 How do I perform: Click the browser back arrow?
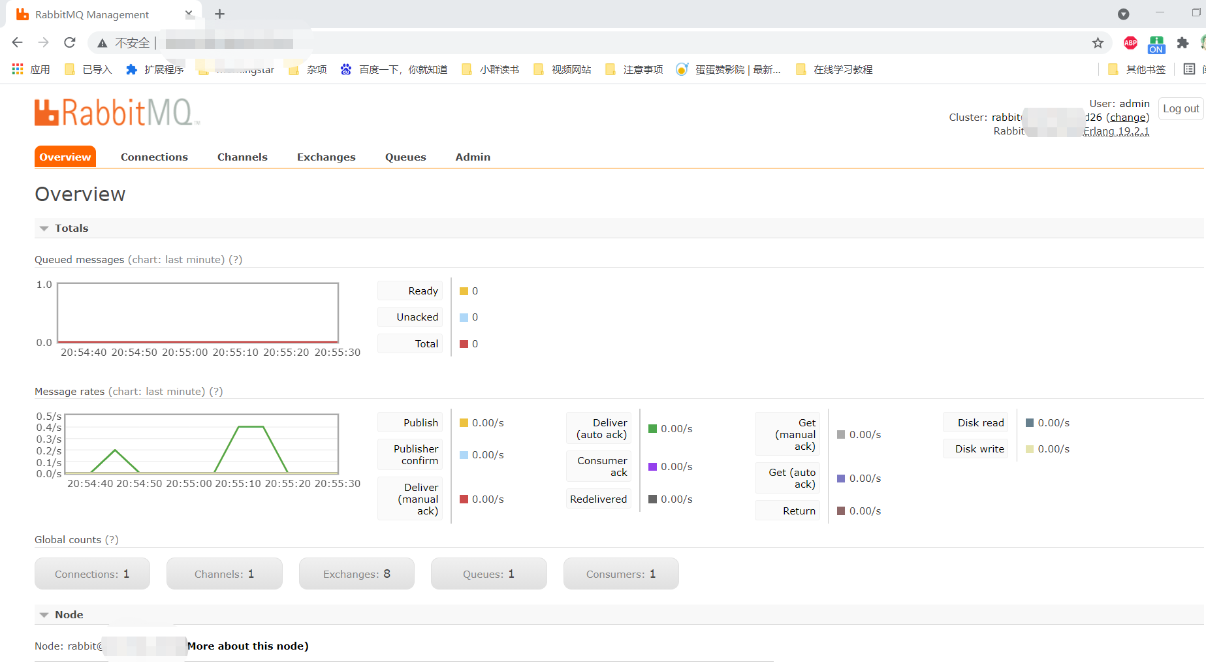(18, 42)
